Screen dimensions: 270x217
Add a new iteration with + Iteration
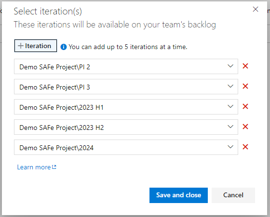coord(36,46)
